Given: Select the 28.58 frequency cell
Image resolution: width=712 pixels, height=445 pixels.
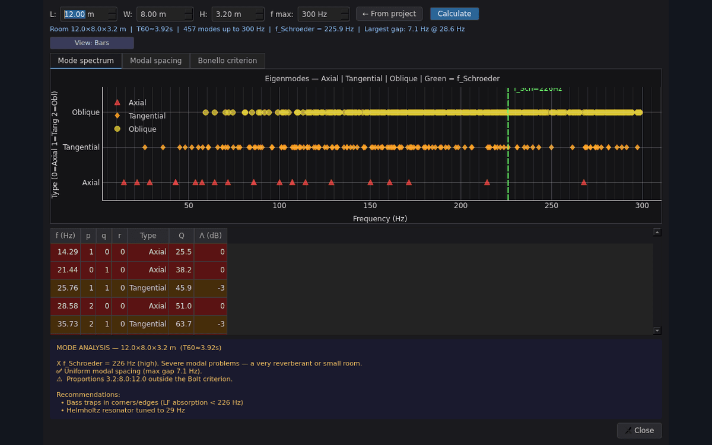Looking at the screenshot, I should (x=65, y=306).
